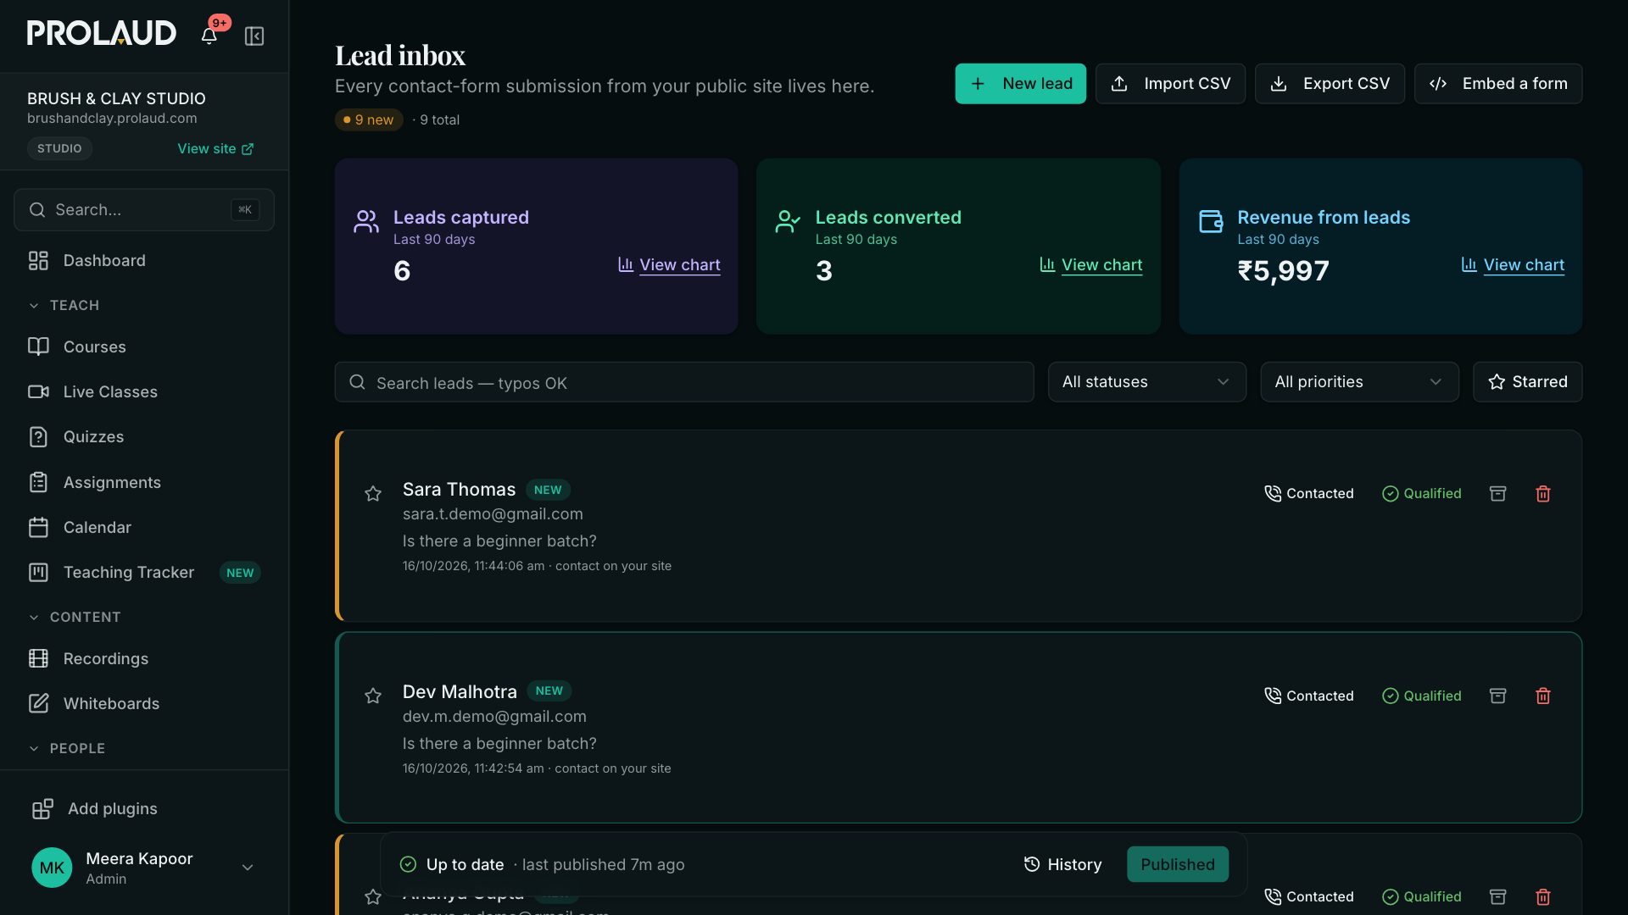The width and height of the screenshot is (1628, 915).
Task: Delete the Dev Malhotra lead
Action: pos(1543,696)
